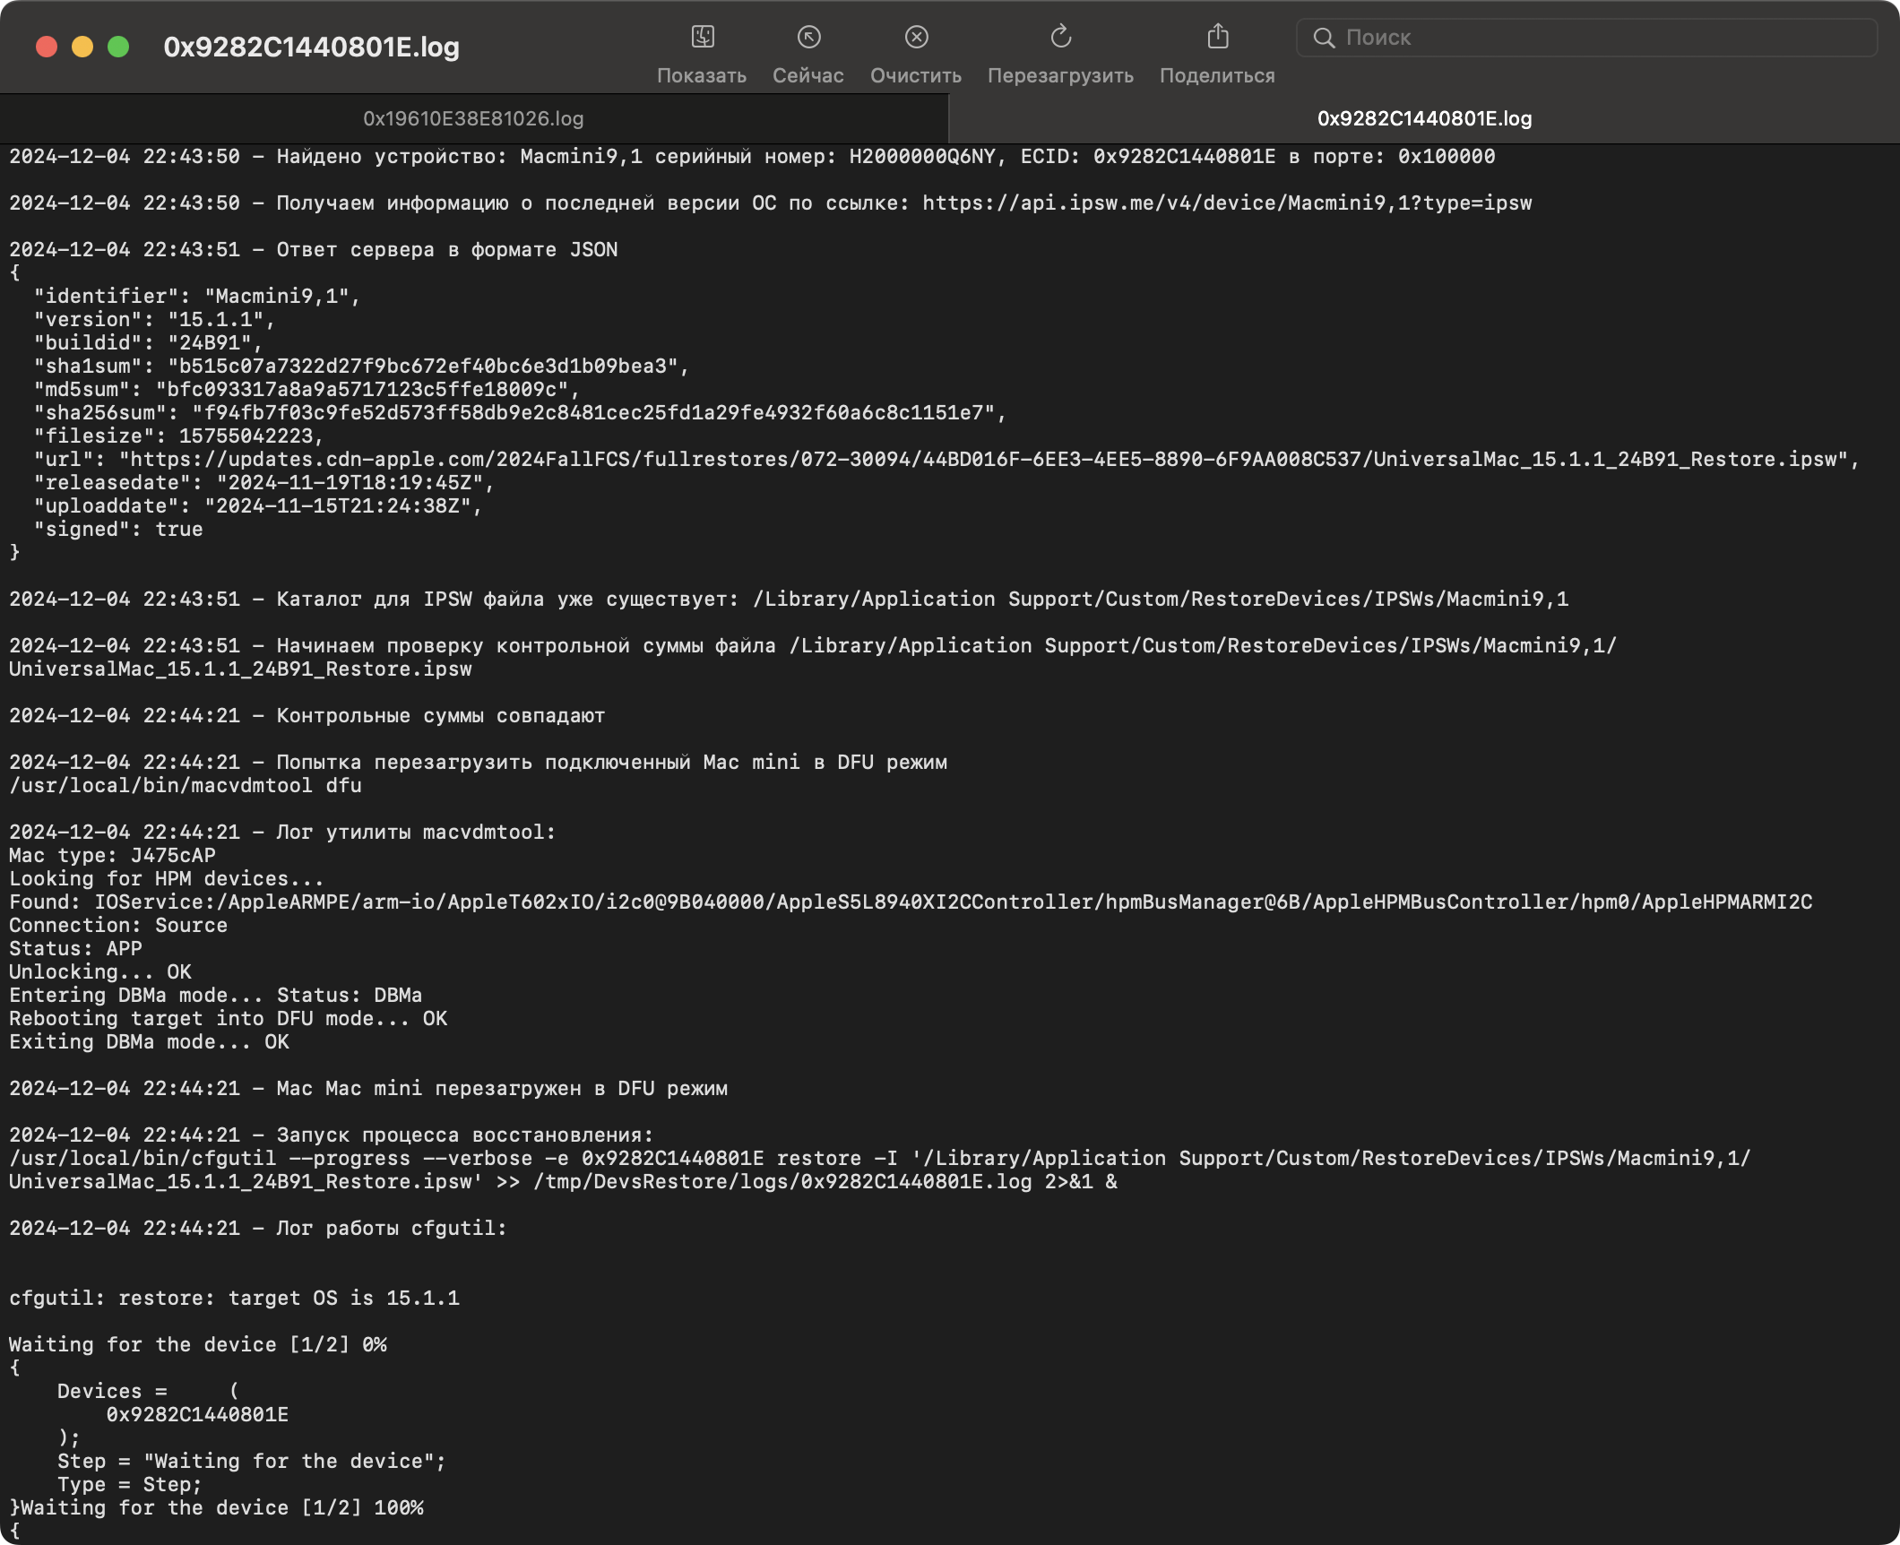Click the line Начинаем проверку контрольной суммы файла
This screenshot has height=1545, width=1900.
(813, 658)
